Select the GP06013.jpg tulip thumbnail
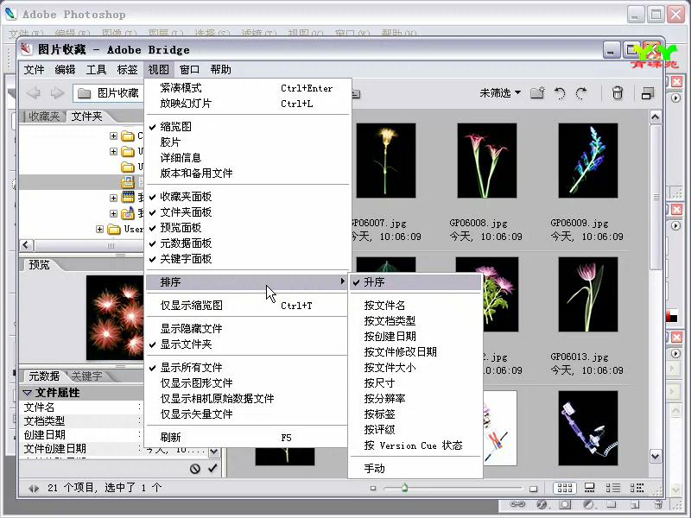This screenshot has width=691, height=518. (x=588, y=294)
